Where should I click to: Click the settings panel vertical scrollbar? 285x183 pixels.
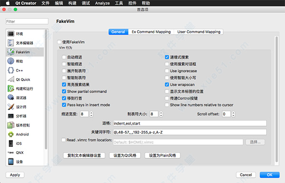[x=276, y=99]
